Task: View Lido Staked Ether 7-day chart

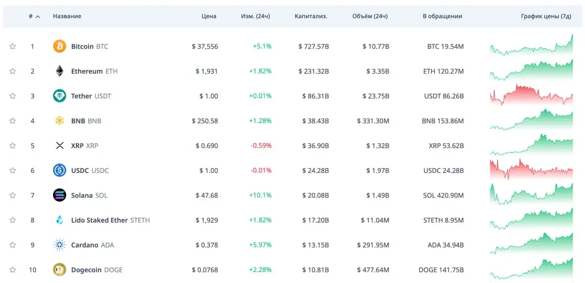Action: (531, 219)
